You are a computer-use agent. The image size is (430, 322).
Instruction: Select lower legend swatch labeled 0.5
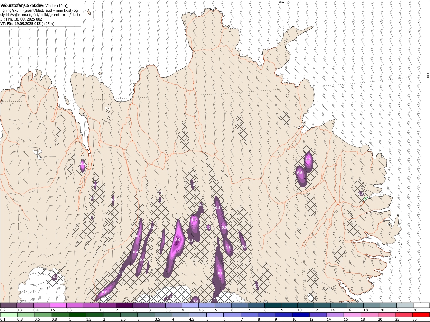(43, 315)
